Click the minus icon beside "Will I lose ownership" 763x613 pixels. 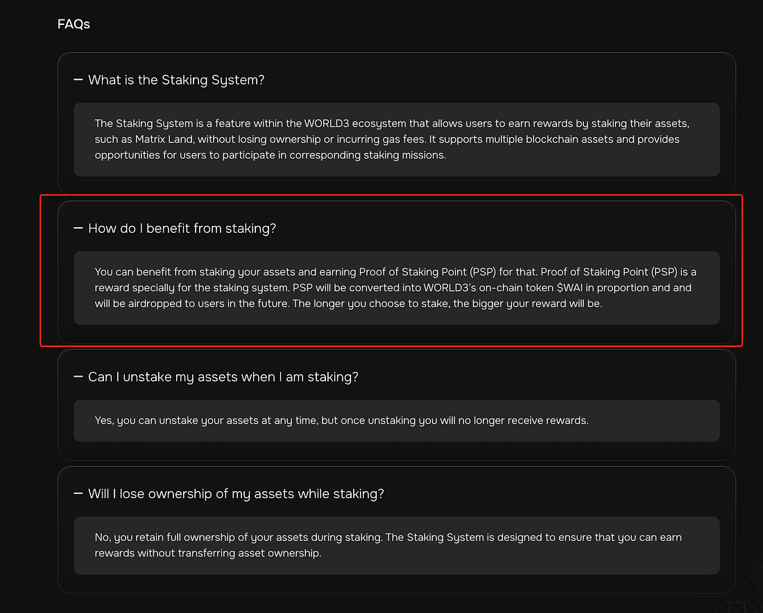[x=78, y=494]
